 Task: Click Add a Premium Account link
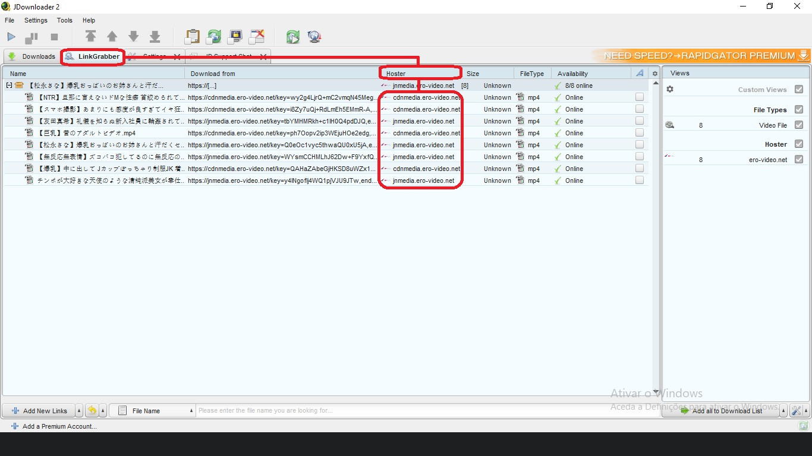59,426
